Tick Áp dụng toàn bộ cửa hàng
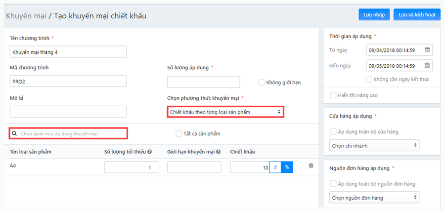The image size is (445, 211). click(x=333, y=131)
